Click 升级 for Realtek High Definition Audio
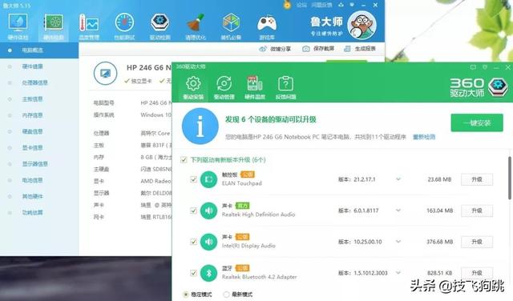 [x=477, y=211]
